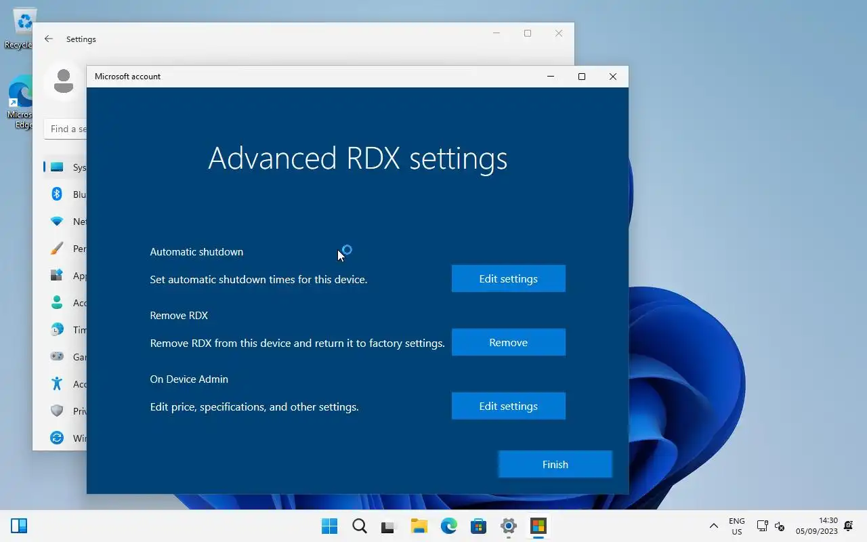Open Task View on the taskbar
This screenshot has width=867, height=542.
click(x=388, y=526)
